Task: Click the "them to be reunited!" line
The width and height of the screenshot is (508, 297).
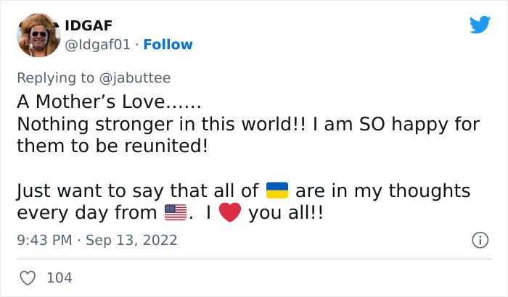Action: [x=112, y=146]
